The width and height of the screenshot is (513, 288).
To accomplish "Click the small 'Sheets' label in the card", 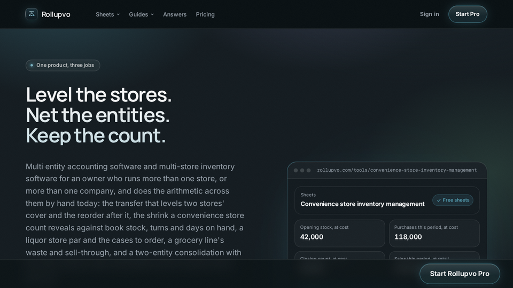I will click(308, 195).
